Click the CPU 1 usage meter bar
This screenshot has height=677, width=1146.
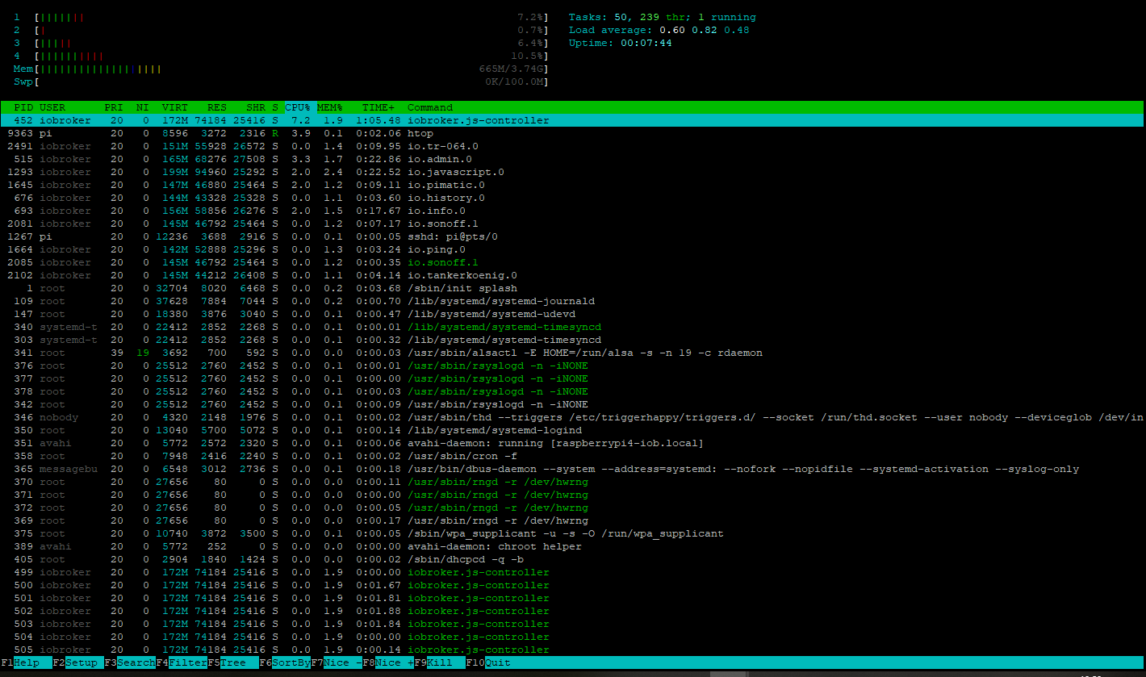coord(281,17)
